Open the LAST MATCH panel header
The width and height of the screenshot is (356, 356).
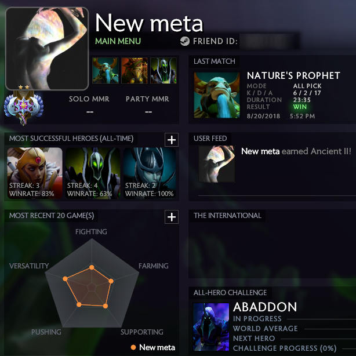click(x=214, y=61)
